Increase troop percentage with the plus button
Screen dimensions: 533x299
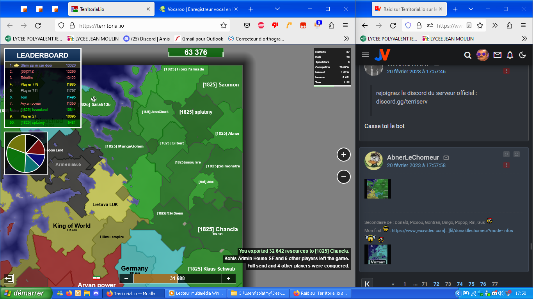(x=229, y=278)
